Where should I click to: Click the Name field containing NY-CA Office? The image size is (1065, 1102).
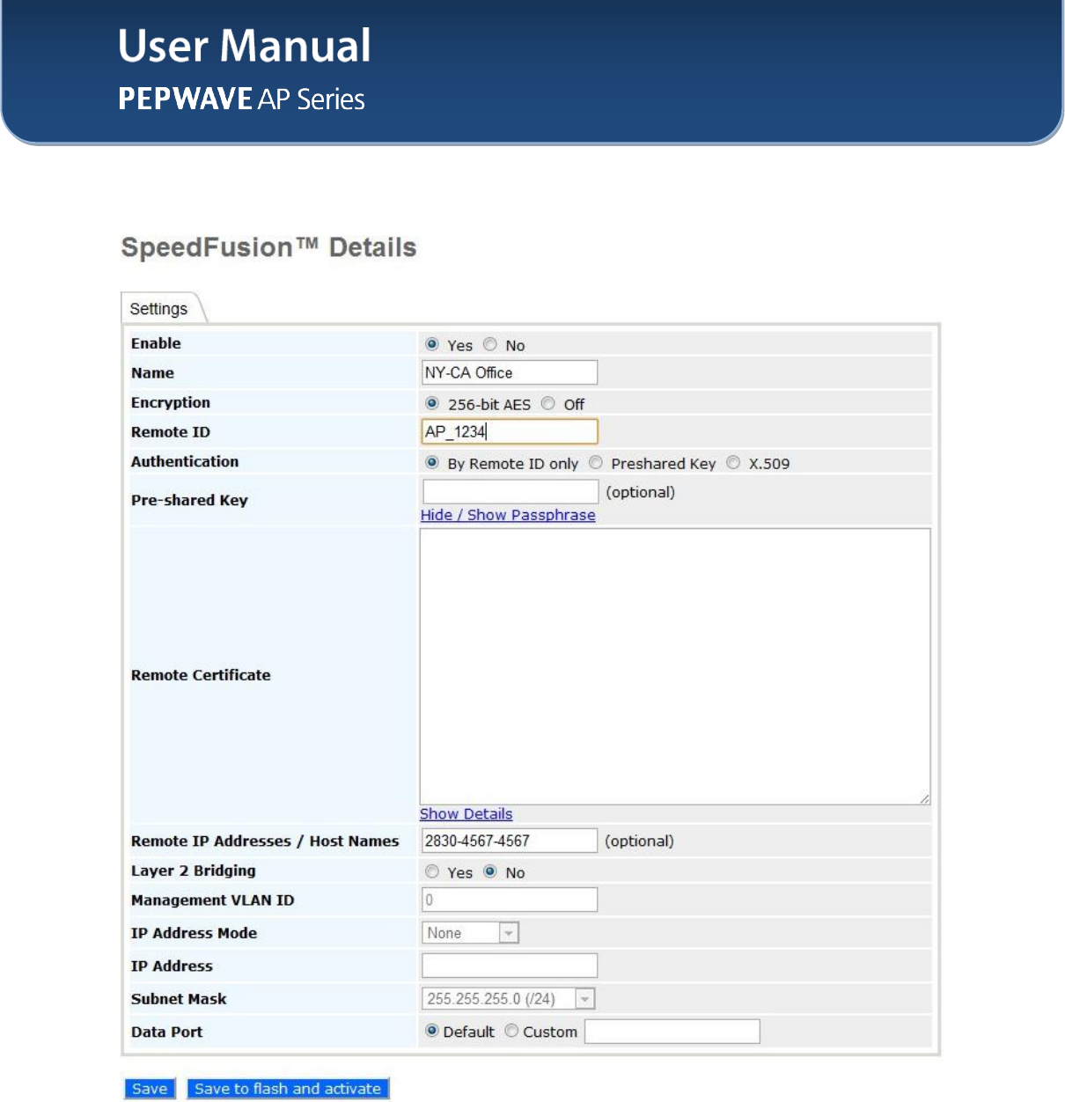[510, 372]
